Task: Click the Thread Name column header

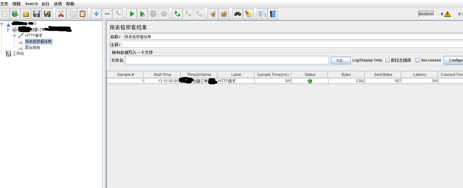Action: 199,75
